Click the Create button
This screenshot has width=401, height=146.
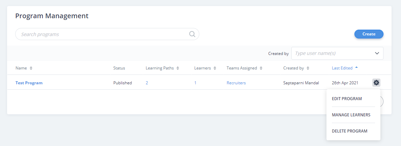click(369, 34)
